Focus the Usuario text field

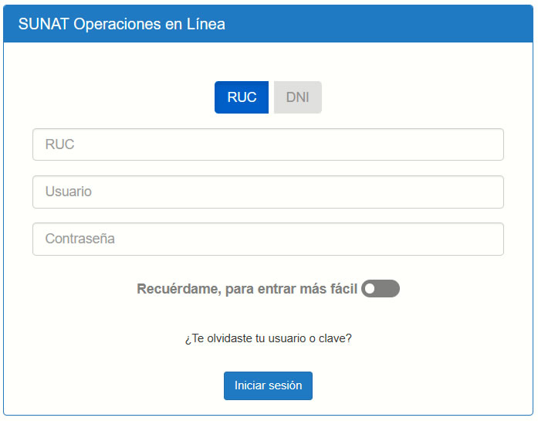coord(268,192)
